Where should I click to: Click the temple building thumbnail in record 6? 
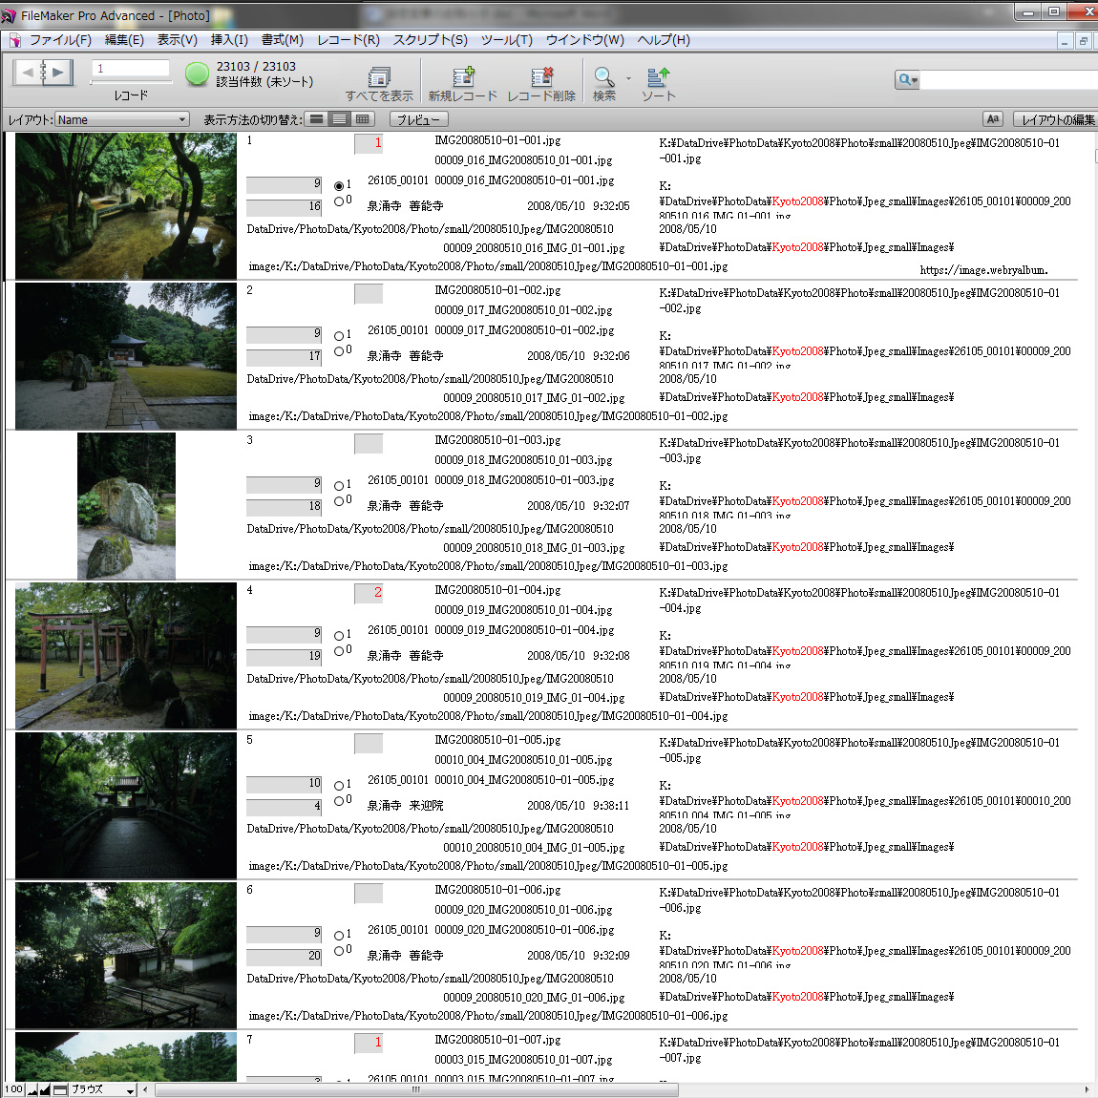126,955
